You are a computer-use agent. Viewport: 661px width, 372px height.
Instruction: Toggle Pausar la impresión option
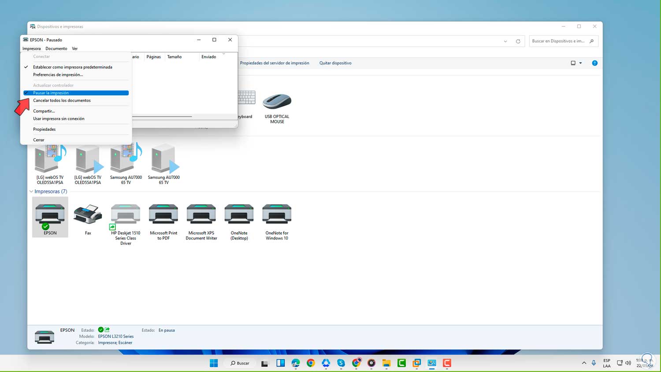tap(76, 93)
